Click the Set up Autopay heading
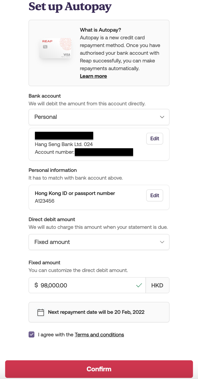The height and width of the screenshot is (379, 198). (x=70, y=7)
